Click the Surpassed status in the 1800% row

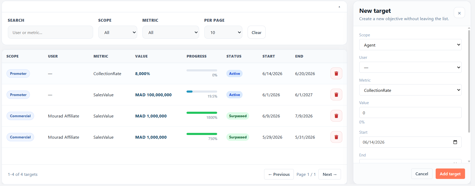(238, 116)
